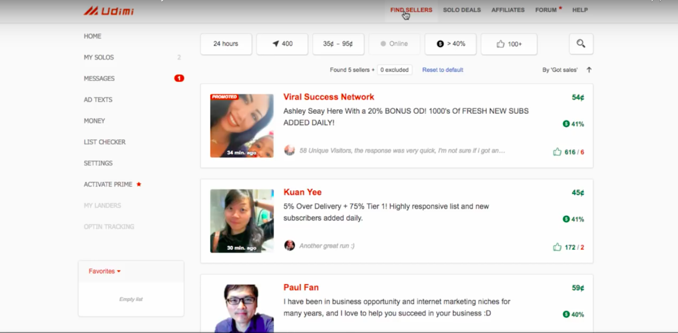Toggle the Online filter
The height and width of the screenshot is (333, 678).
point(394,44)
